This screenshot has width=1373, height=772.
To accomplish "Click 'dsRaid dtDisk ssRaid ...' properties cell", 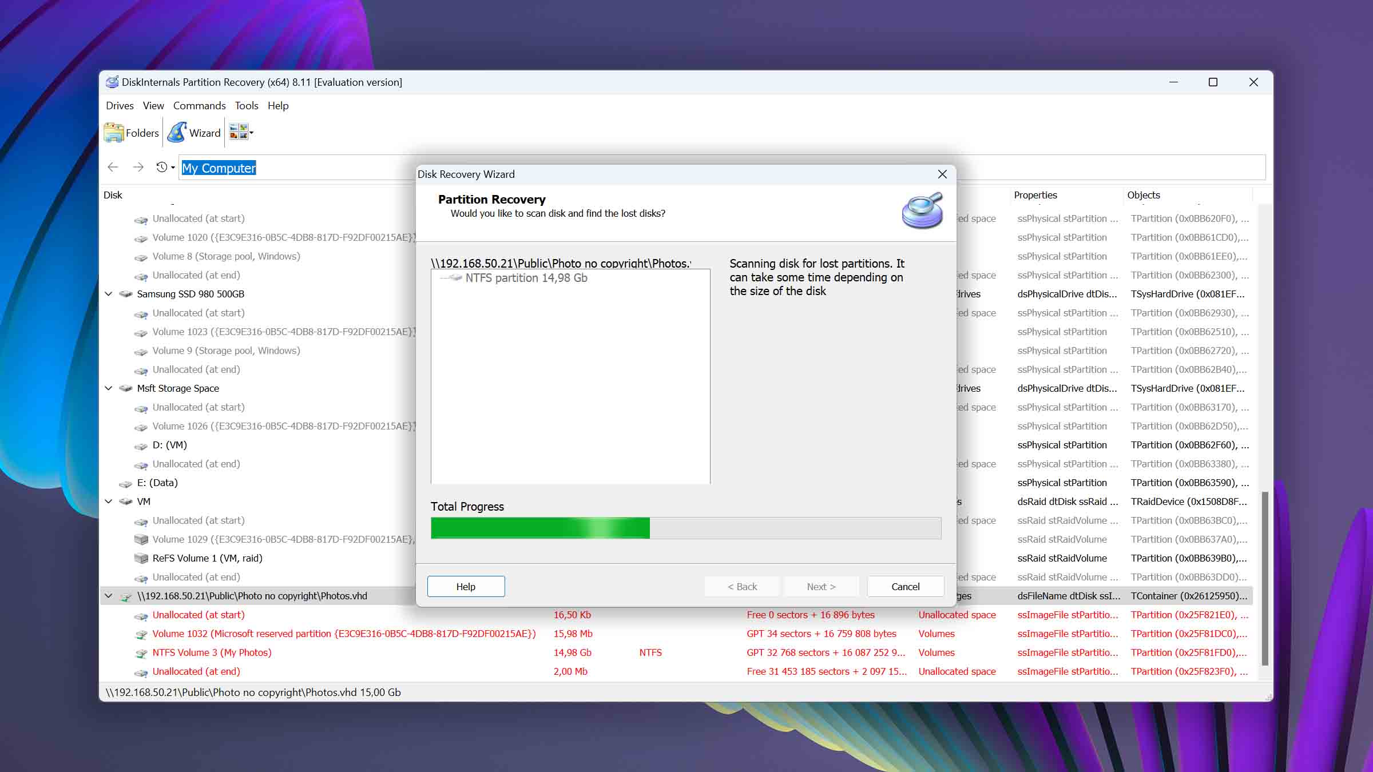I will coord(1068,502).
